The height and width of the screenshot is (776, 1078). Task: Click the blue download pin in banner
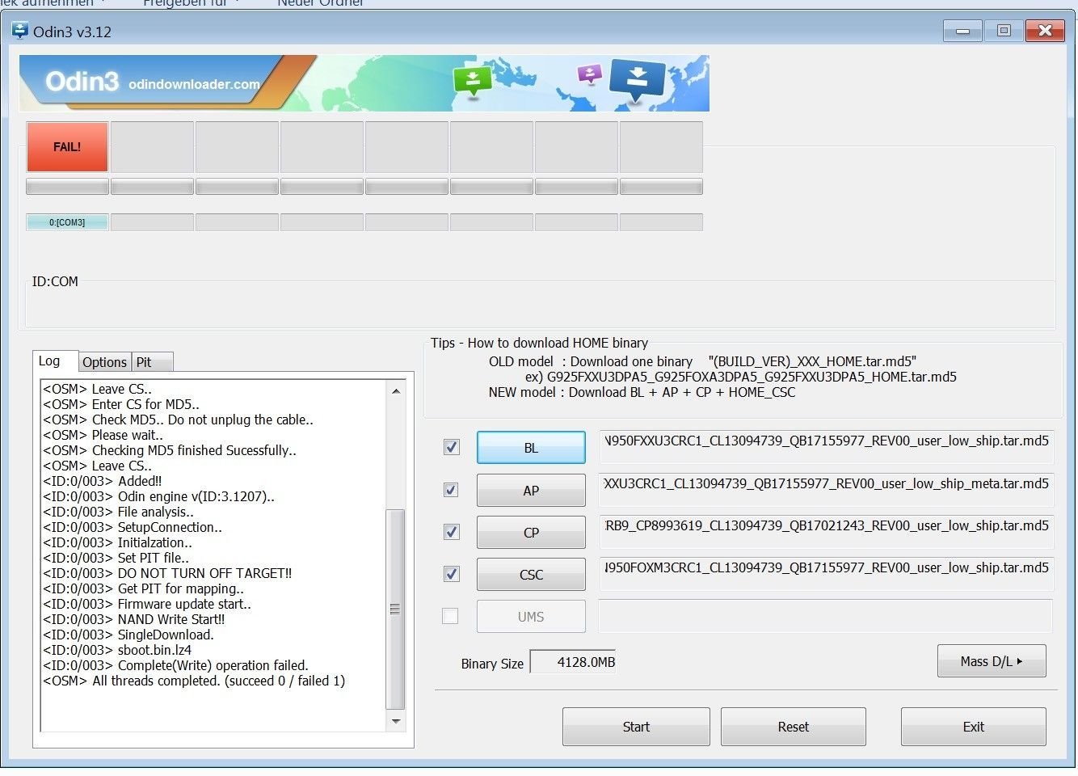click(x=637, y=81)
